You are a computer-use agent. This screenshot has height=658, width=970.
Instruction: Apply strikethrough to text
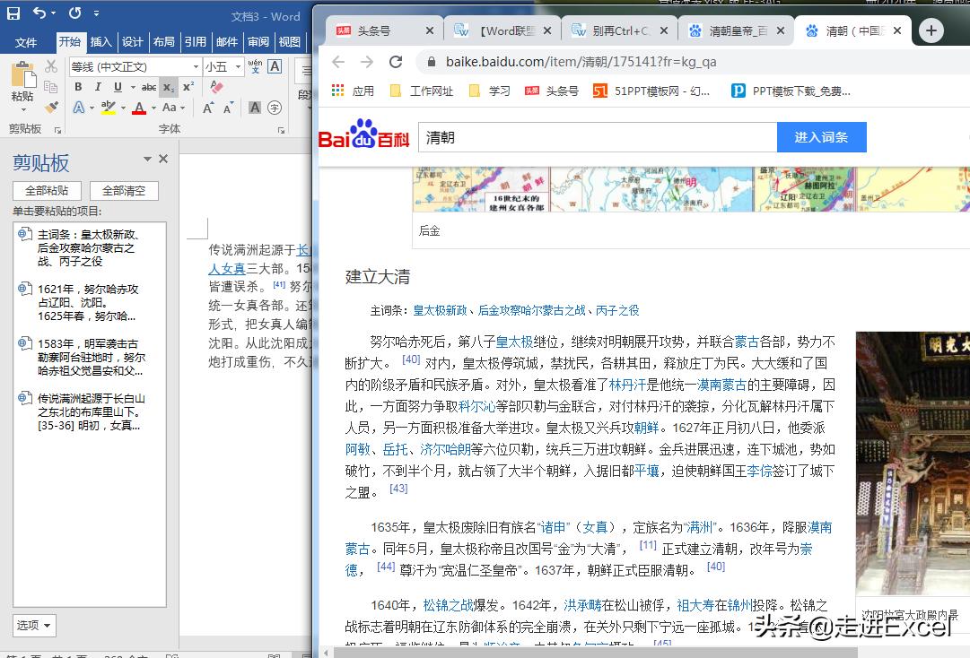point(148,87)
